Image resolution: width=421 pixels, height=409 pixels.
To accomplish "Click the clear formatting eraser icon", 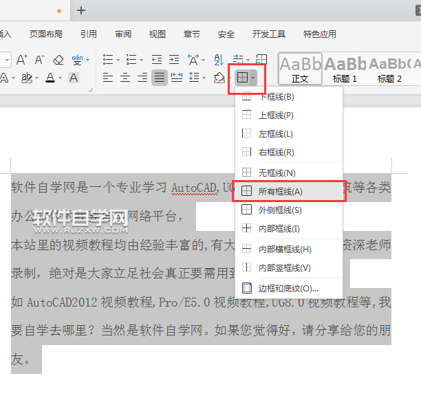I will [x=58, y=60].
